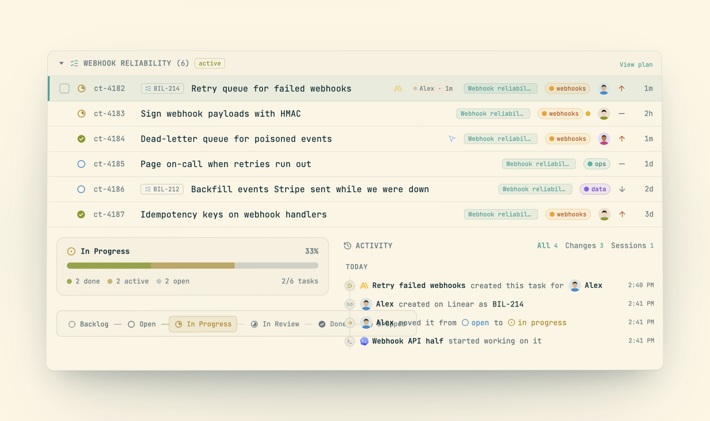Select the data label on ct-4186
The image size is (710, 421).
[595, 189]
